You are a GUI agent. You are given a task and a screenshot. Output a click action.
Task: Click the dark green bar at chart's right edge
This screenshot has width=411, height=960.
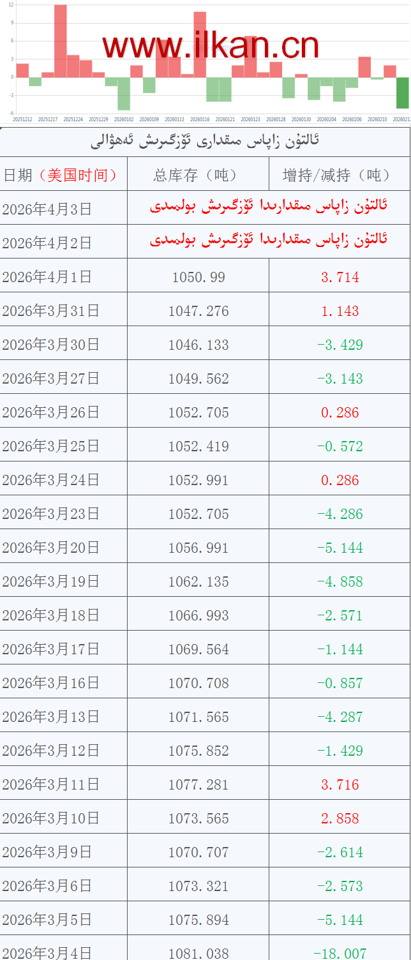coord(402,93)
